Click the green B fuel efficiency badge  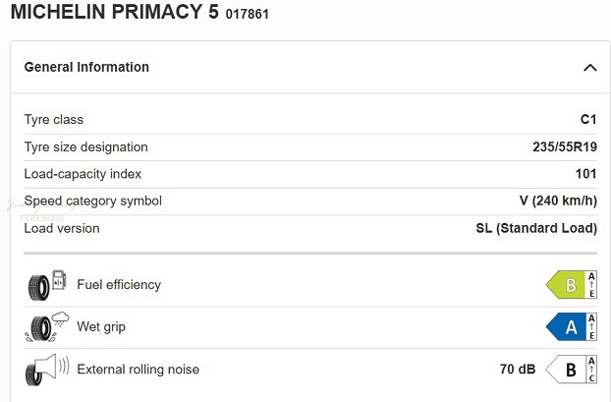point(565,285)
